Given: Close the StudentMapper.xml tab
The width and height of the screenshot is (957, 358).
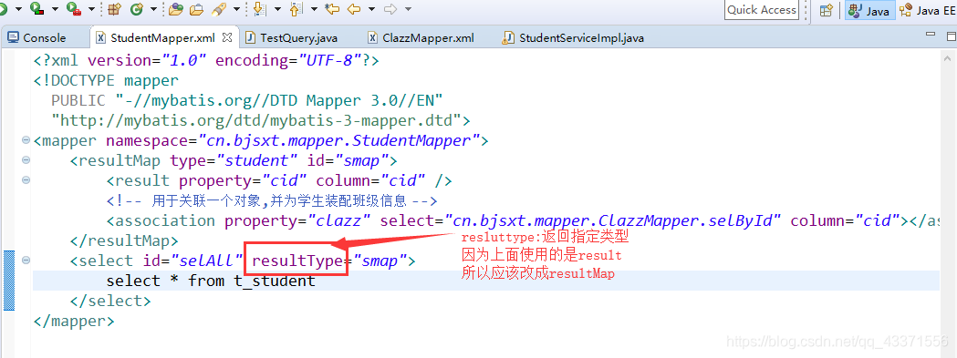Looking at the screenshot, I should point(227,37).
